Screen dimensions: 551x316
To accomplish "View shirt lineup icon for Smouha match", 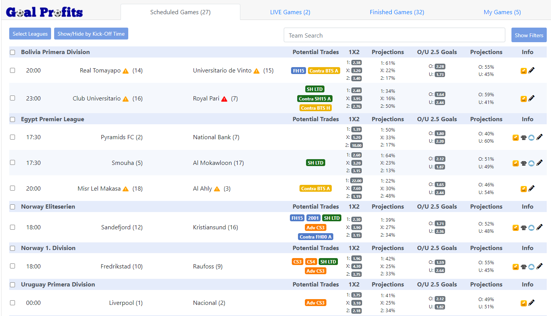I will click(524, 163).
